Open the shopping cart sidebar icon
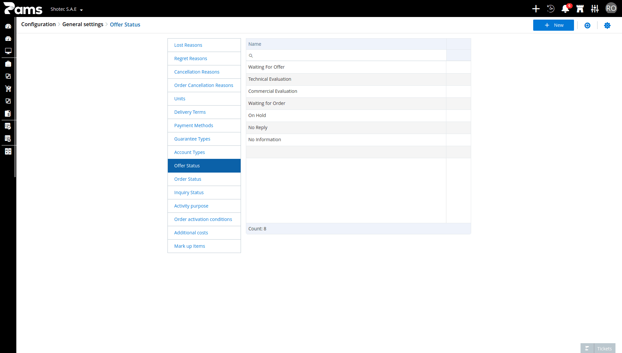622x353 pixels. click(8, 89)
